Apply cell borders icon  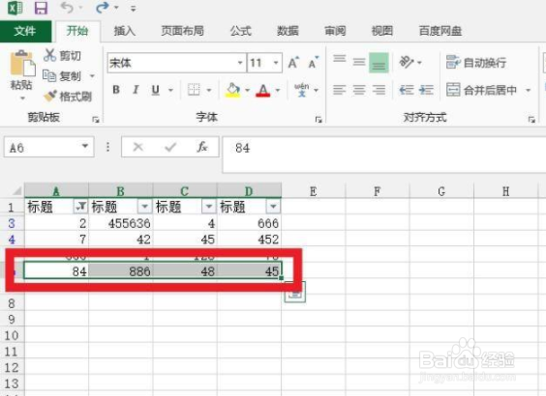[194, 90]
